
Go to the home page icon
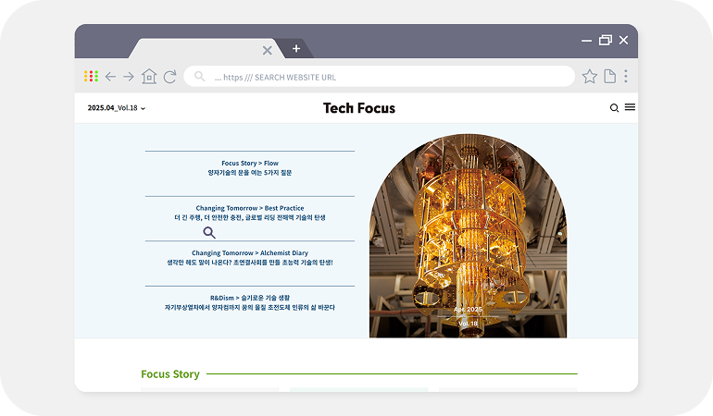tap(149, 77)
